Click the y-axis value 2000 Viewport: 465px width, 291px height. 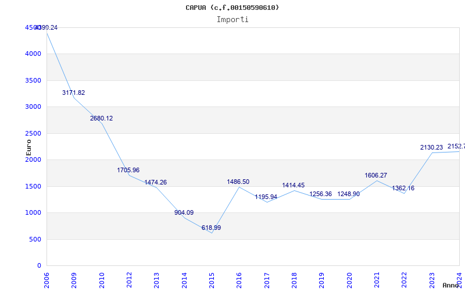pyautogui.click(x=33, y=159)
